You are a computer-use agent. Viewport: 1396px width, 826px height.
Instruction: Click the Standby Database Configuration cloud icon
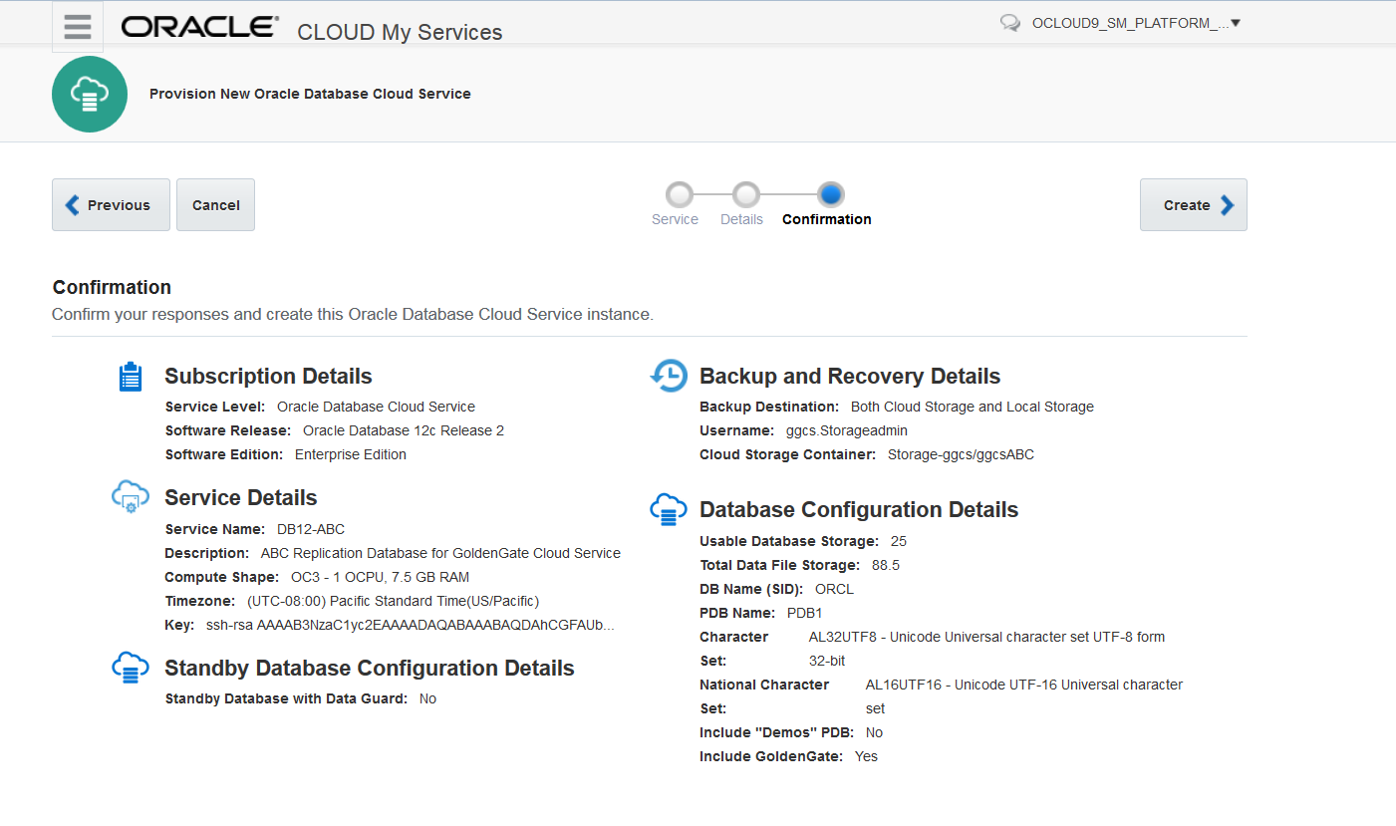pos(130,668)
